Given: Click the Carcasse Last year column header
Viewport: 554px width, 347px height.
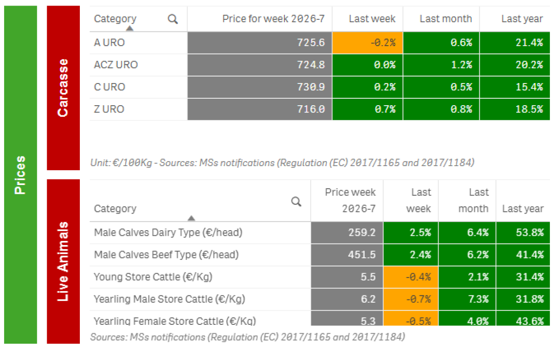Looking at the screenshot, I should point(522,19).
